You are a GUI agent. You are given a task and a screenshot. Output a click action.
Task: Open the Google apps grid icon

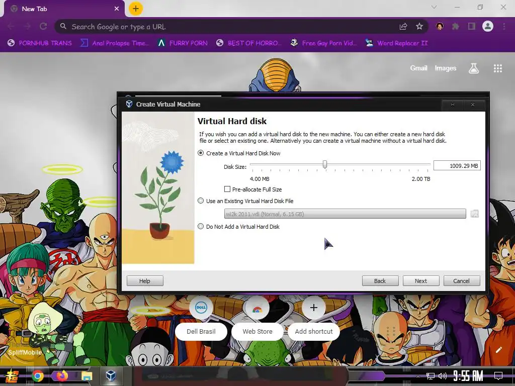[x=498, y=68]
